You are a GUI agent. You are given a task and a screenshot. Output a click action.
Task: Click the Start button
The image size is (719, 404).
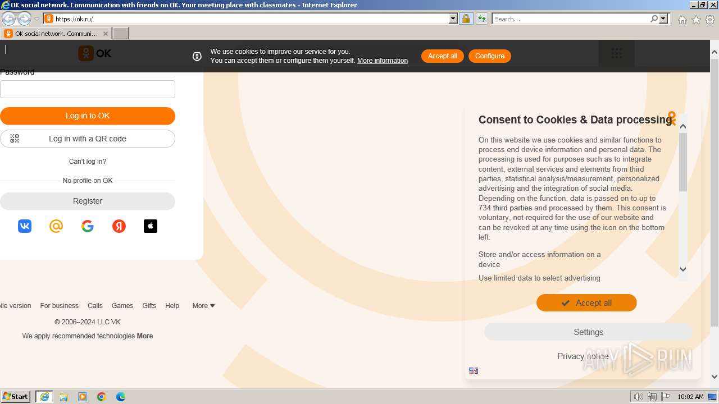click(16, 397)
